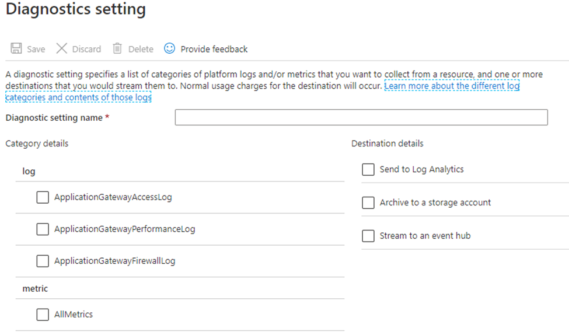The image size is (569, 335).
Task: Click the AllMetrics label text
Action: tap(74, 315)
